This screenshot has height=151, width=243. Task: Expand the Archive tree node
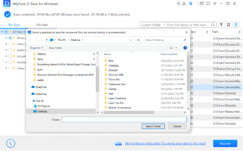6,62
